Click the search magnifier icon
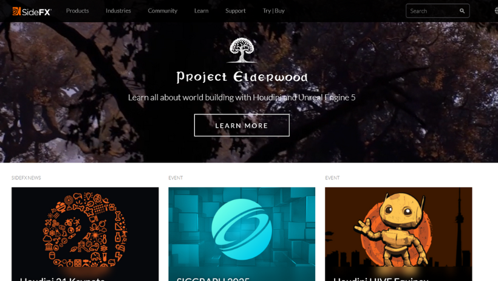This screenshot has width=498, height=281. (462, 11)
